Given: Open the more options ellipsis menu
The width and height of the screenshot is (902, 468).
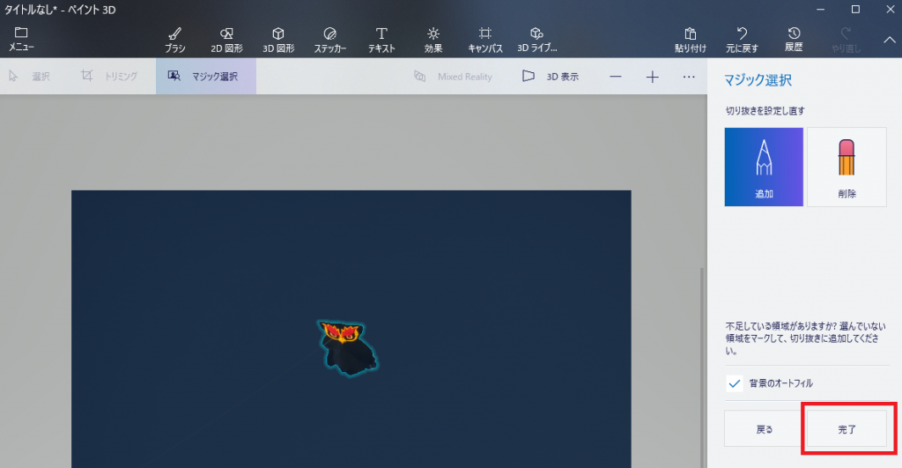Looking at the screenshot, I should (689, 77).
